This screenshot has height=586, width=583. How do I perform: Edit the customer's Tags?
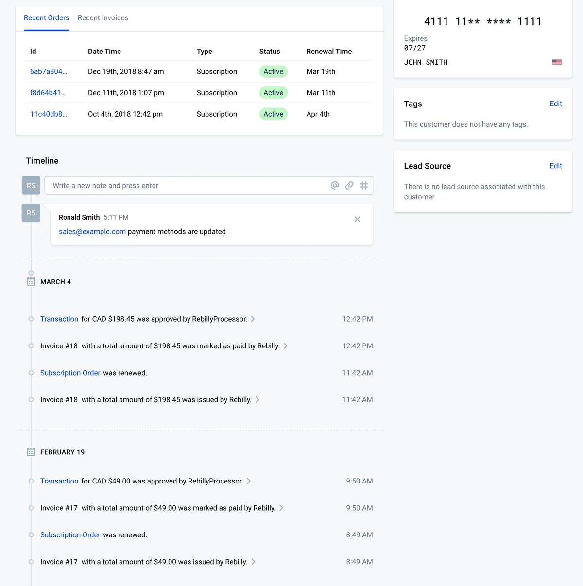(555, 103)
